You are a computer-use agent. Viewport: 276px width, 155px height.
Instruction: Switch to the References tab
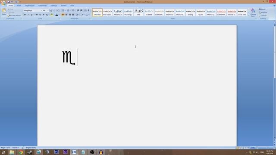[x=42, y=6]
